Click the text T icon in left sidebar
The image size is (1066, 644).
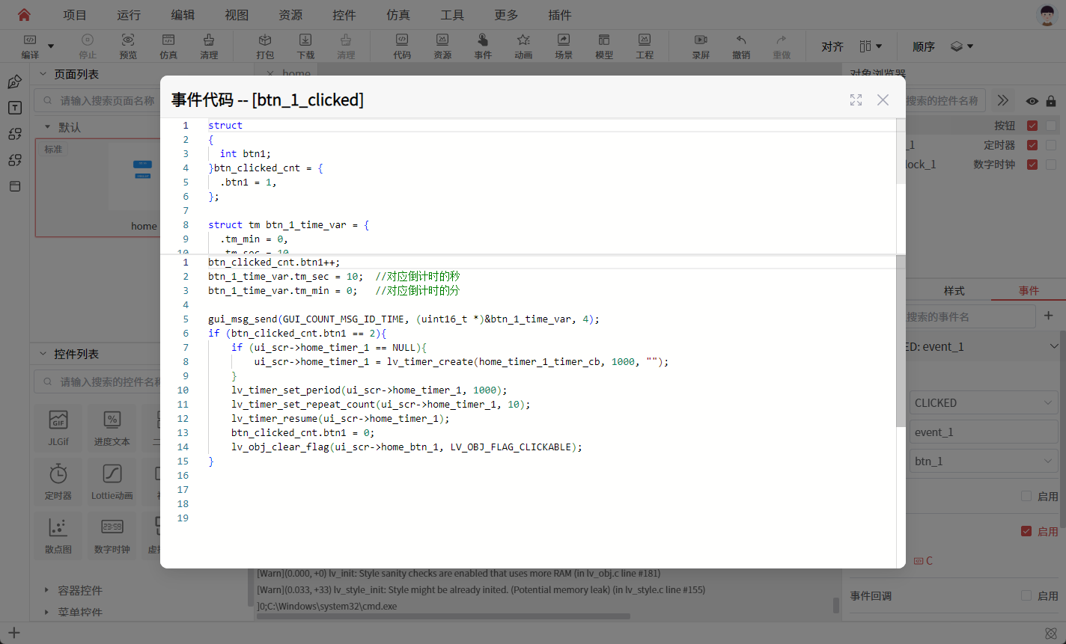[x=14, y=108]
